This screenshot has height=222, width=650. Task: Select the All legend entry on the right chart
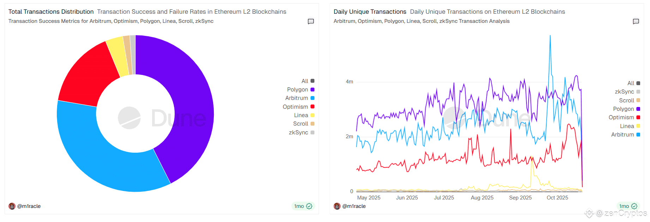[x=631, y=83]
